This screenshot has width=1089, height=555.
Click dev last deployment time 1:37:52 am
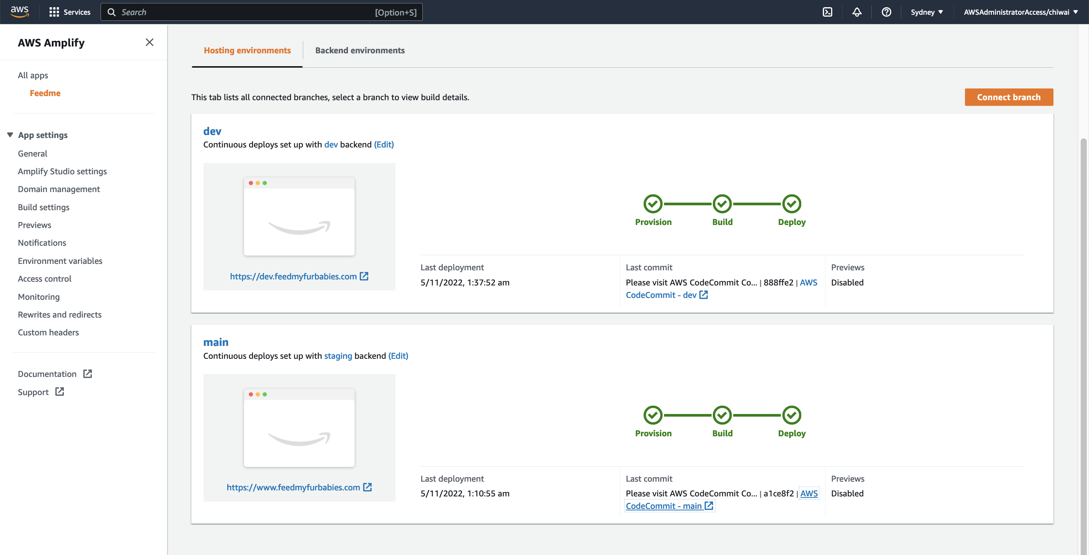pos(488,282)
